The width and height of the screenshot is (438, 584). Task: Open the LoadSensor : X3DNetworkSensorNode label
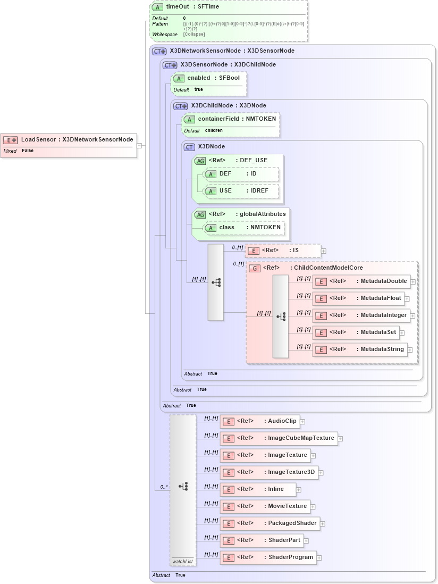click(77, 139)
